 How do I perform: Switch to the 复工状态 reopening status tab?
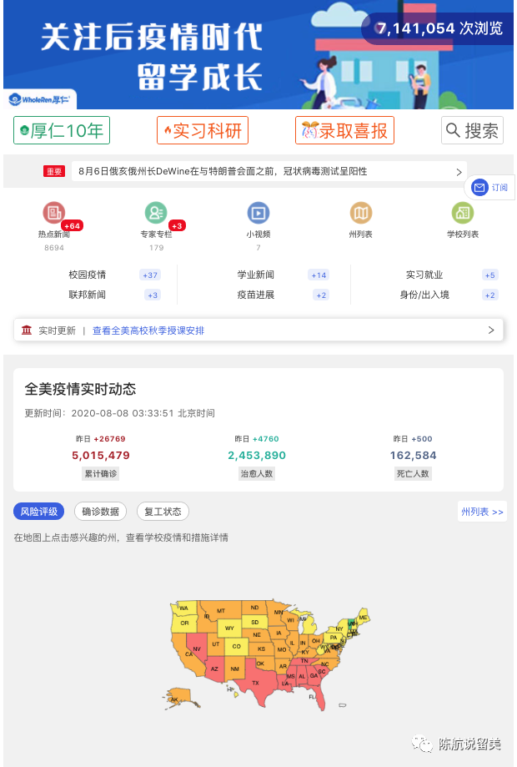(163, 512)
